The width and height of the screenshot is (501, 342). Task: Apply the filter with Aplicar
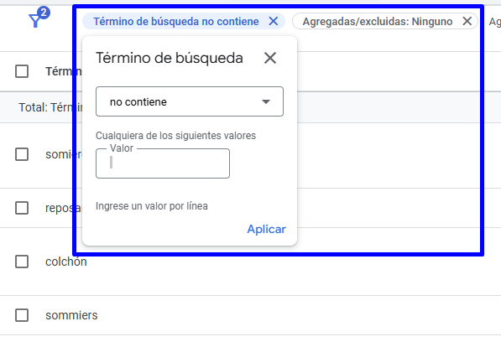(267, 229)
